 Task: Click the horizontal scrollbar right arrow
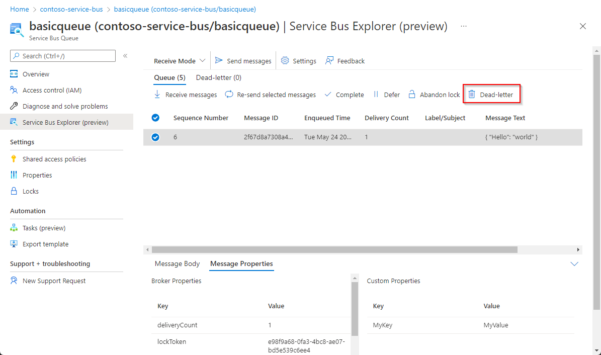(x=578, y=249)
